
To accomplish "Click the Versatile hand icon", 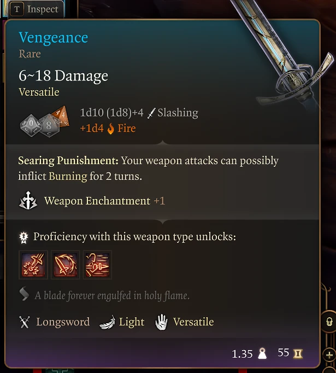I will (161, 322).
